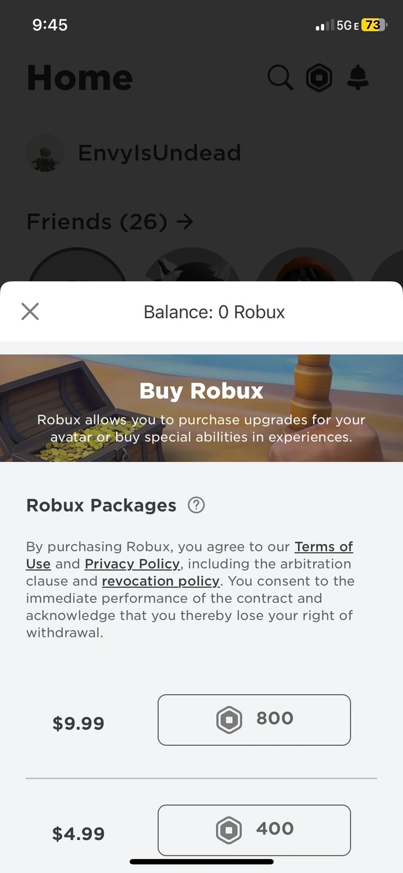Tap the home indicator bar at screen bottom
This screenshot has height=873, width=403.
pos(201,861)
